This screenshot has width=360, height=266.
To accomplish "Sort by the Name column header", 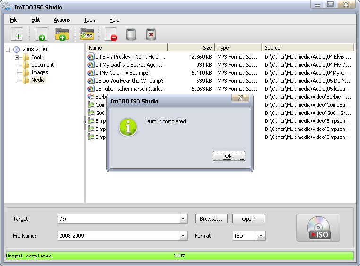I will 127,48.
